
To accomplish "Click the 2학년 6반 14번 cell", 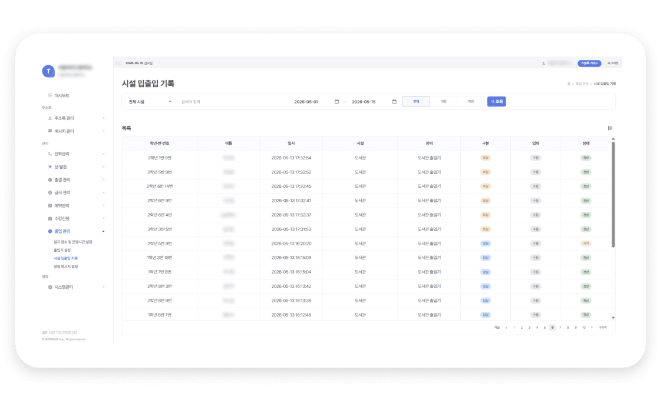I will (x=160, y=186).
